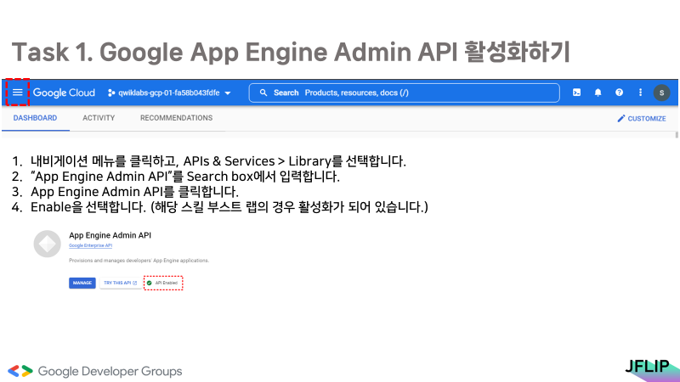Click the TRY THIS API button

point(120,283)
